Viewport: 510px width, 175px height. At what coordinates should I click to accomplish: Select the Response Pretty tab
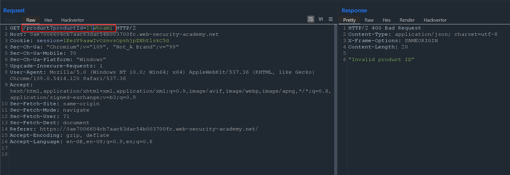pos(349,20)
